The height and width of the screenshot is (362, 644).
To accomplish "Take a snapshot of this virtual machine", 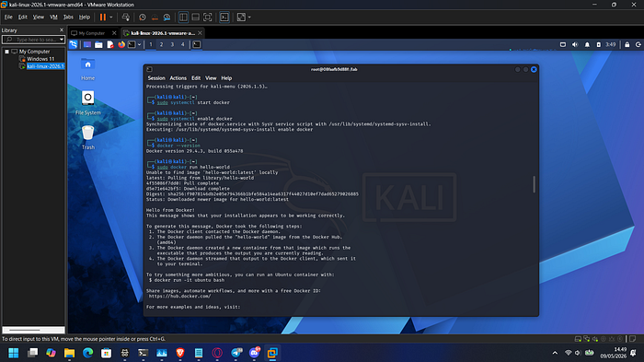I will [x=142, y=18].
